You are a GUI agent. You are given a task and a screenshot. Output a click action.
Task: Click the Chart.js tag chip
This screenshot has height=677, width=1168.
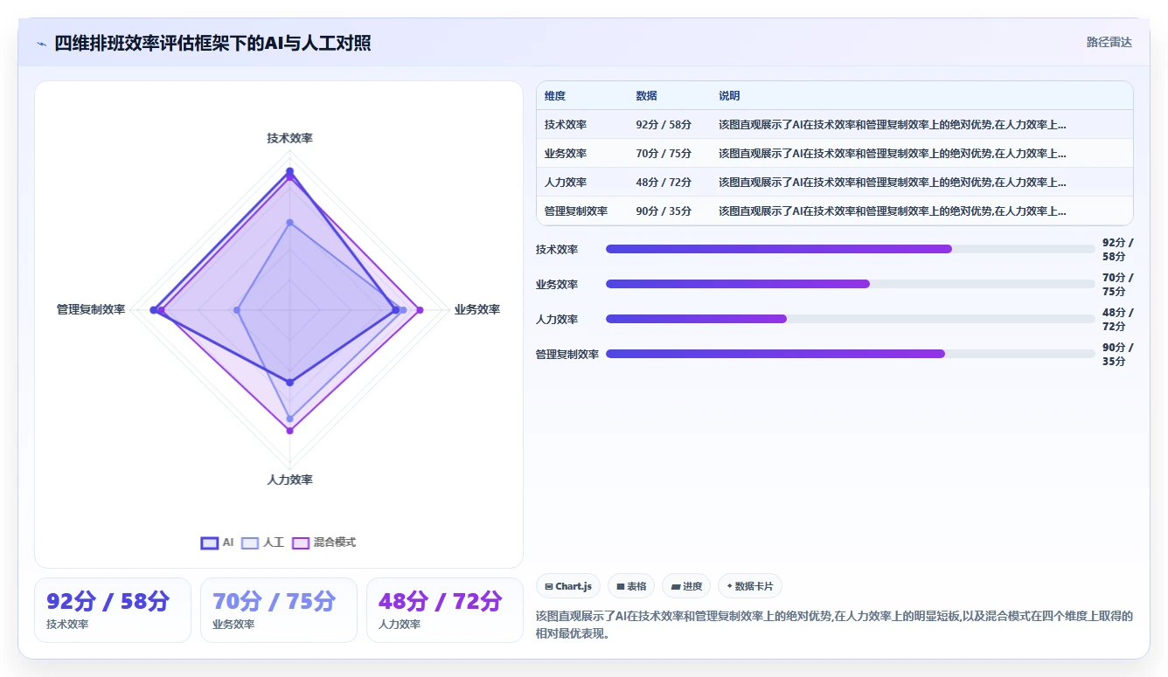coord(568,586)
